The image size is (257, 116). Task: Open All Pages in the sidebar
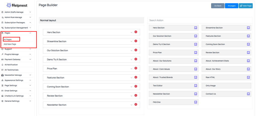click(8, 39)
